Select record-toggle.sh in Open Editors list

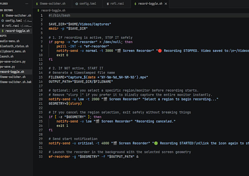point(16,31)
